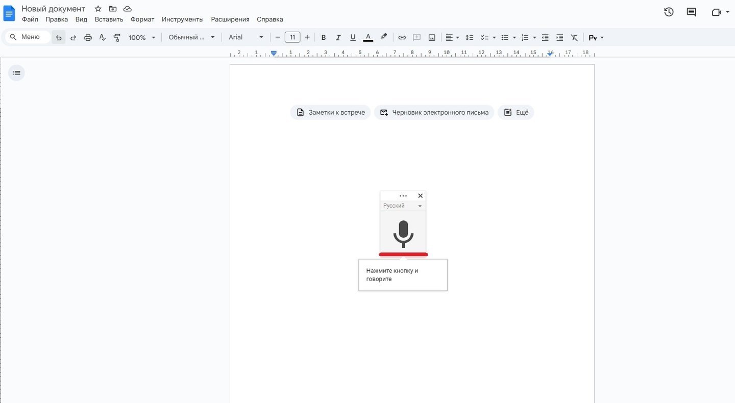Undo the last action
Viewport: 735px width, 403px height.
pos(59,37)
